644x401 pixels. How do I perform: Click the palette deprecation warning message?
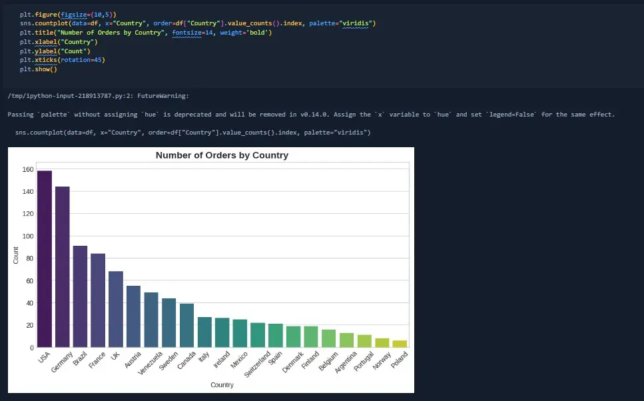(x=311, y=115)
